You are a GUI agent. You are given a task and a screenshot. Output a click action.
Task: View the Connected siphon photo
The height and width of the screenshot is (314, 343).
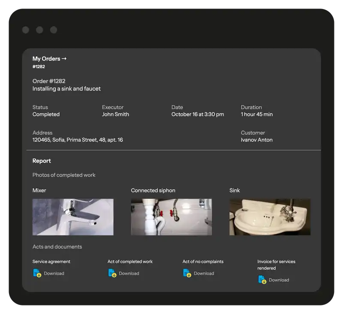pos(171,217)
